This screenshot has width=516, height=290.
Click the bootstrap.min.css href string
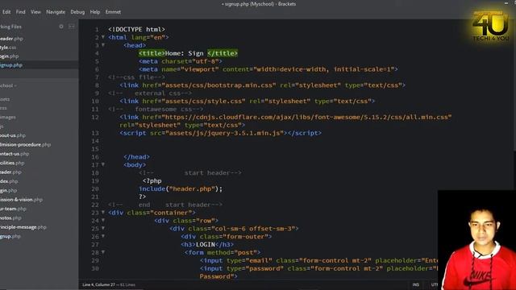(x=218, y=85)
